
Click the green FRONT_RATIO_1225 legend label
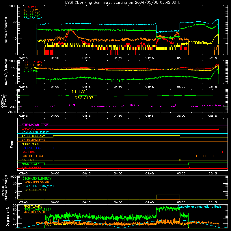(37, 210)
